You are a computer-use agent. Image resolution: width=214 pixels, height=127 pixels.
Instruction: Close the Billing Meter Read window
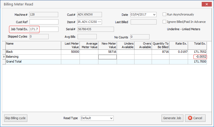point(206,4)
